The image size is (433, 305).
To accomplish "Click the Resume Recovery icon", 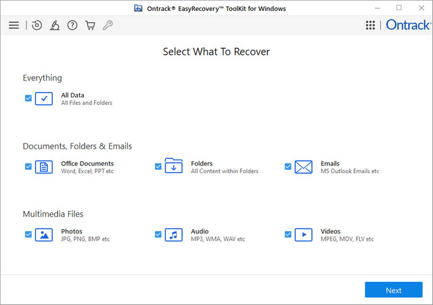I will pyautogui.click(x=37, y=25).
